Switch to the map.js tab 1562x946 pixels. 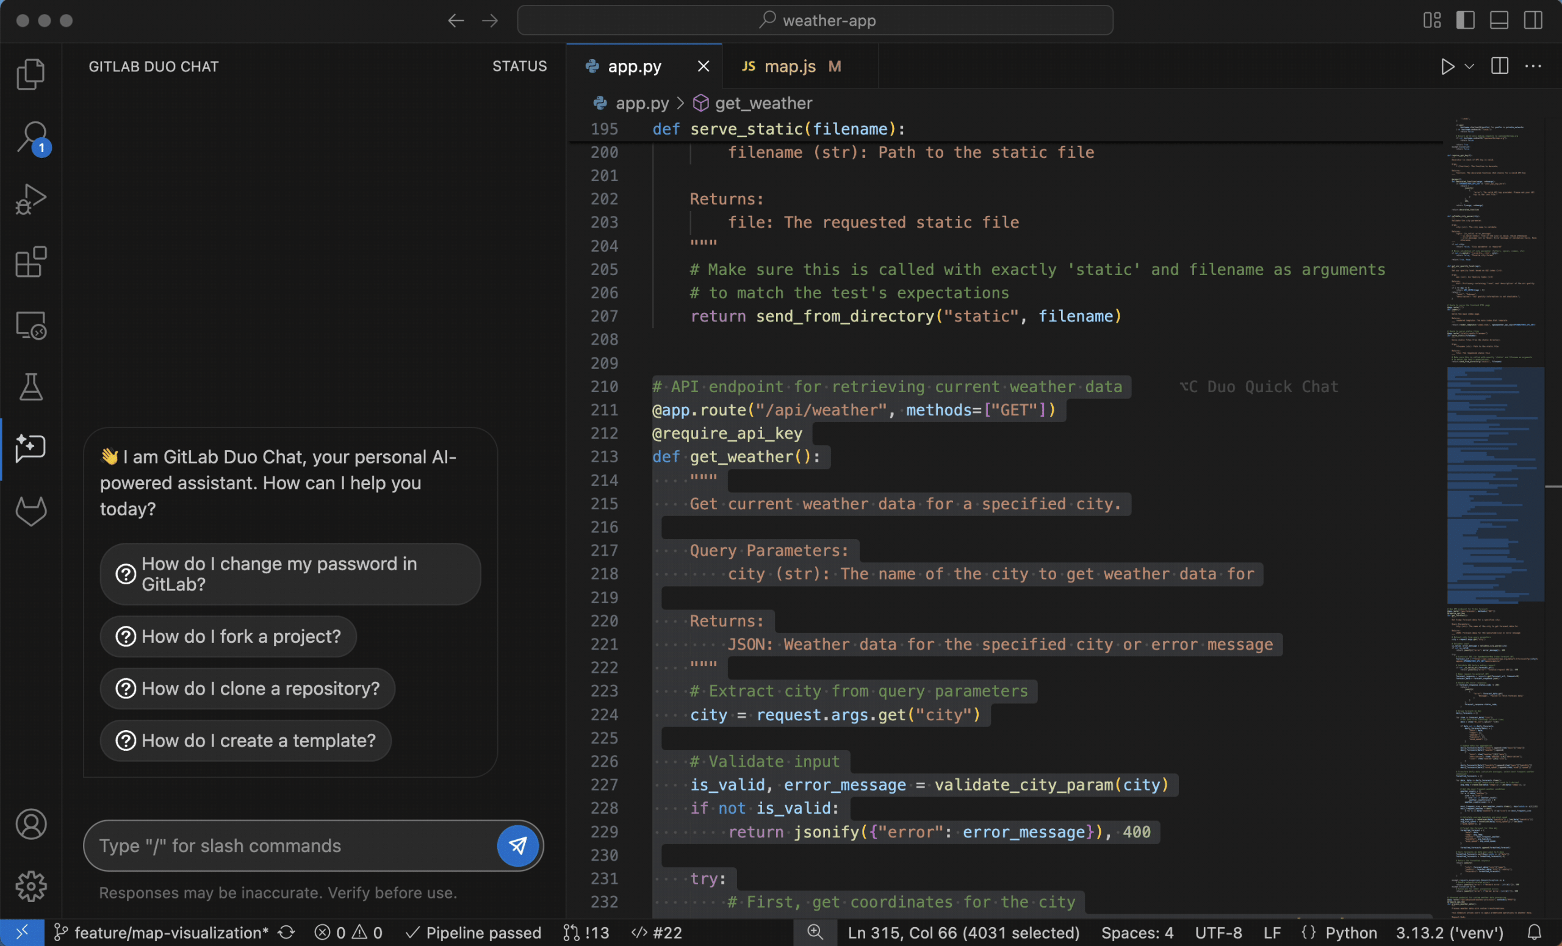pos(800,66)
